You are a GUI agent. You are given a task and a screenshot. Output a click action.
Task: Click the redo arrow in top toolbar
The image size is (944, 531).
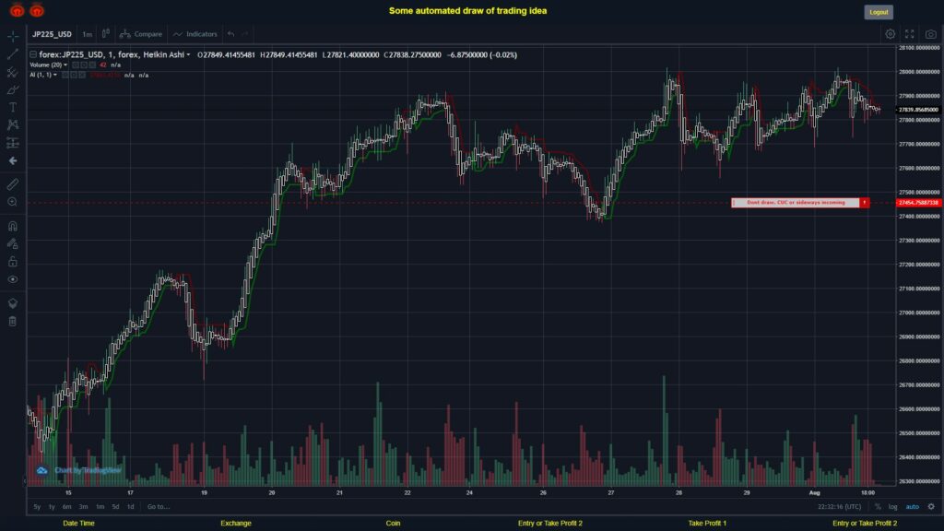[x=245, y=34]
